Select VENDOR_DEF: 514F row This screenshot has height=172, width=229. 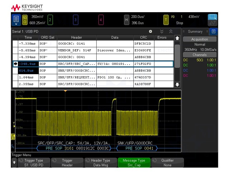(93, 50)
